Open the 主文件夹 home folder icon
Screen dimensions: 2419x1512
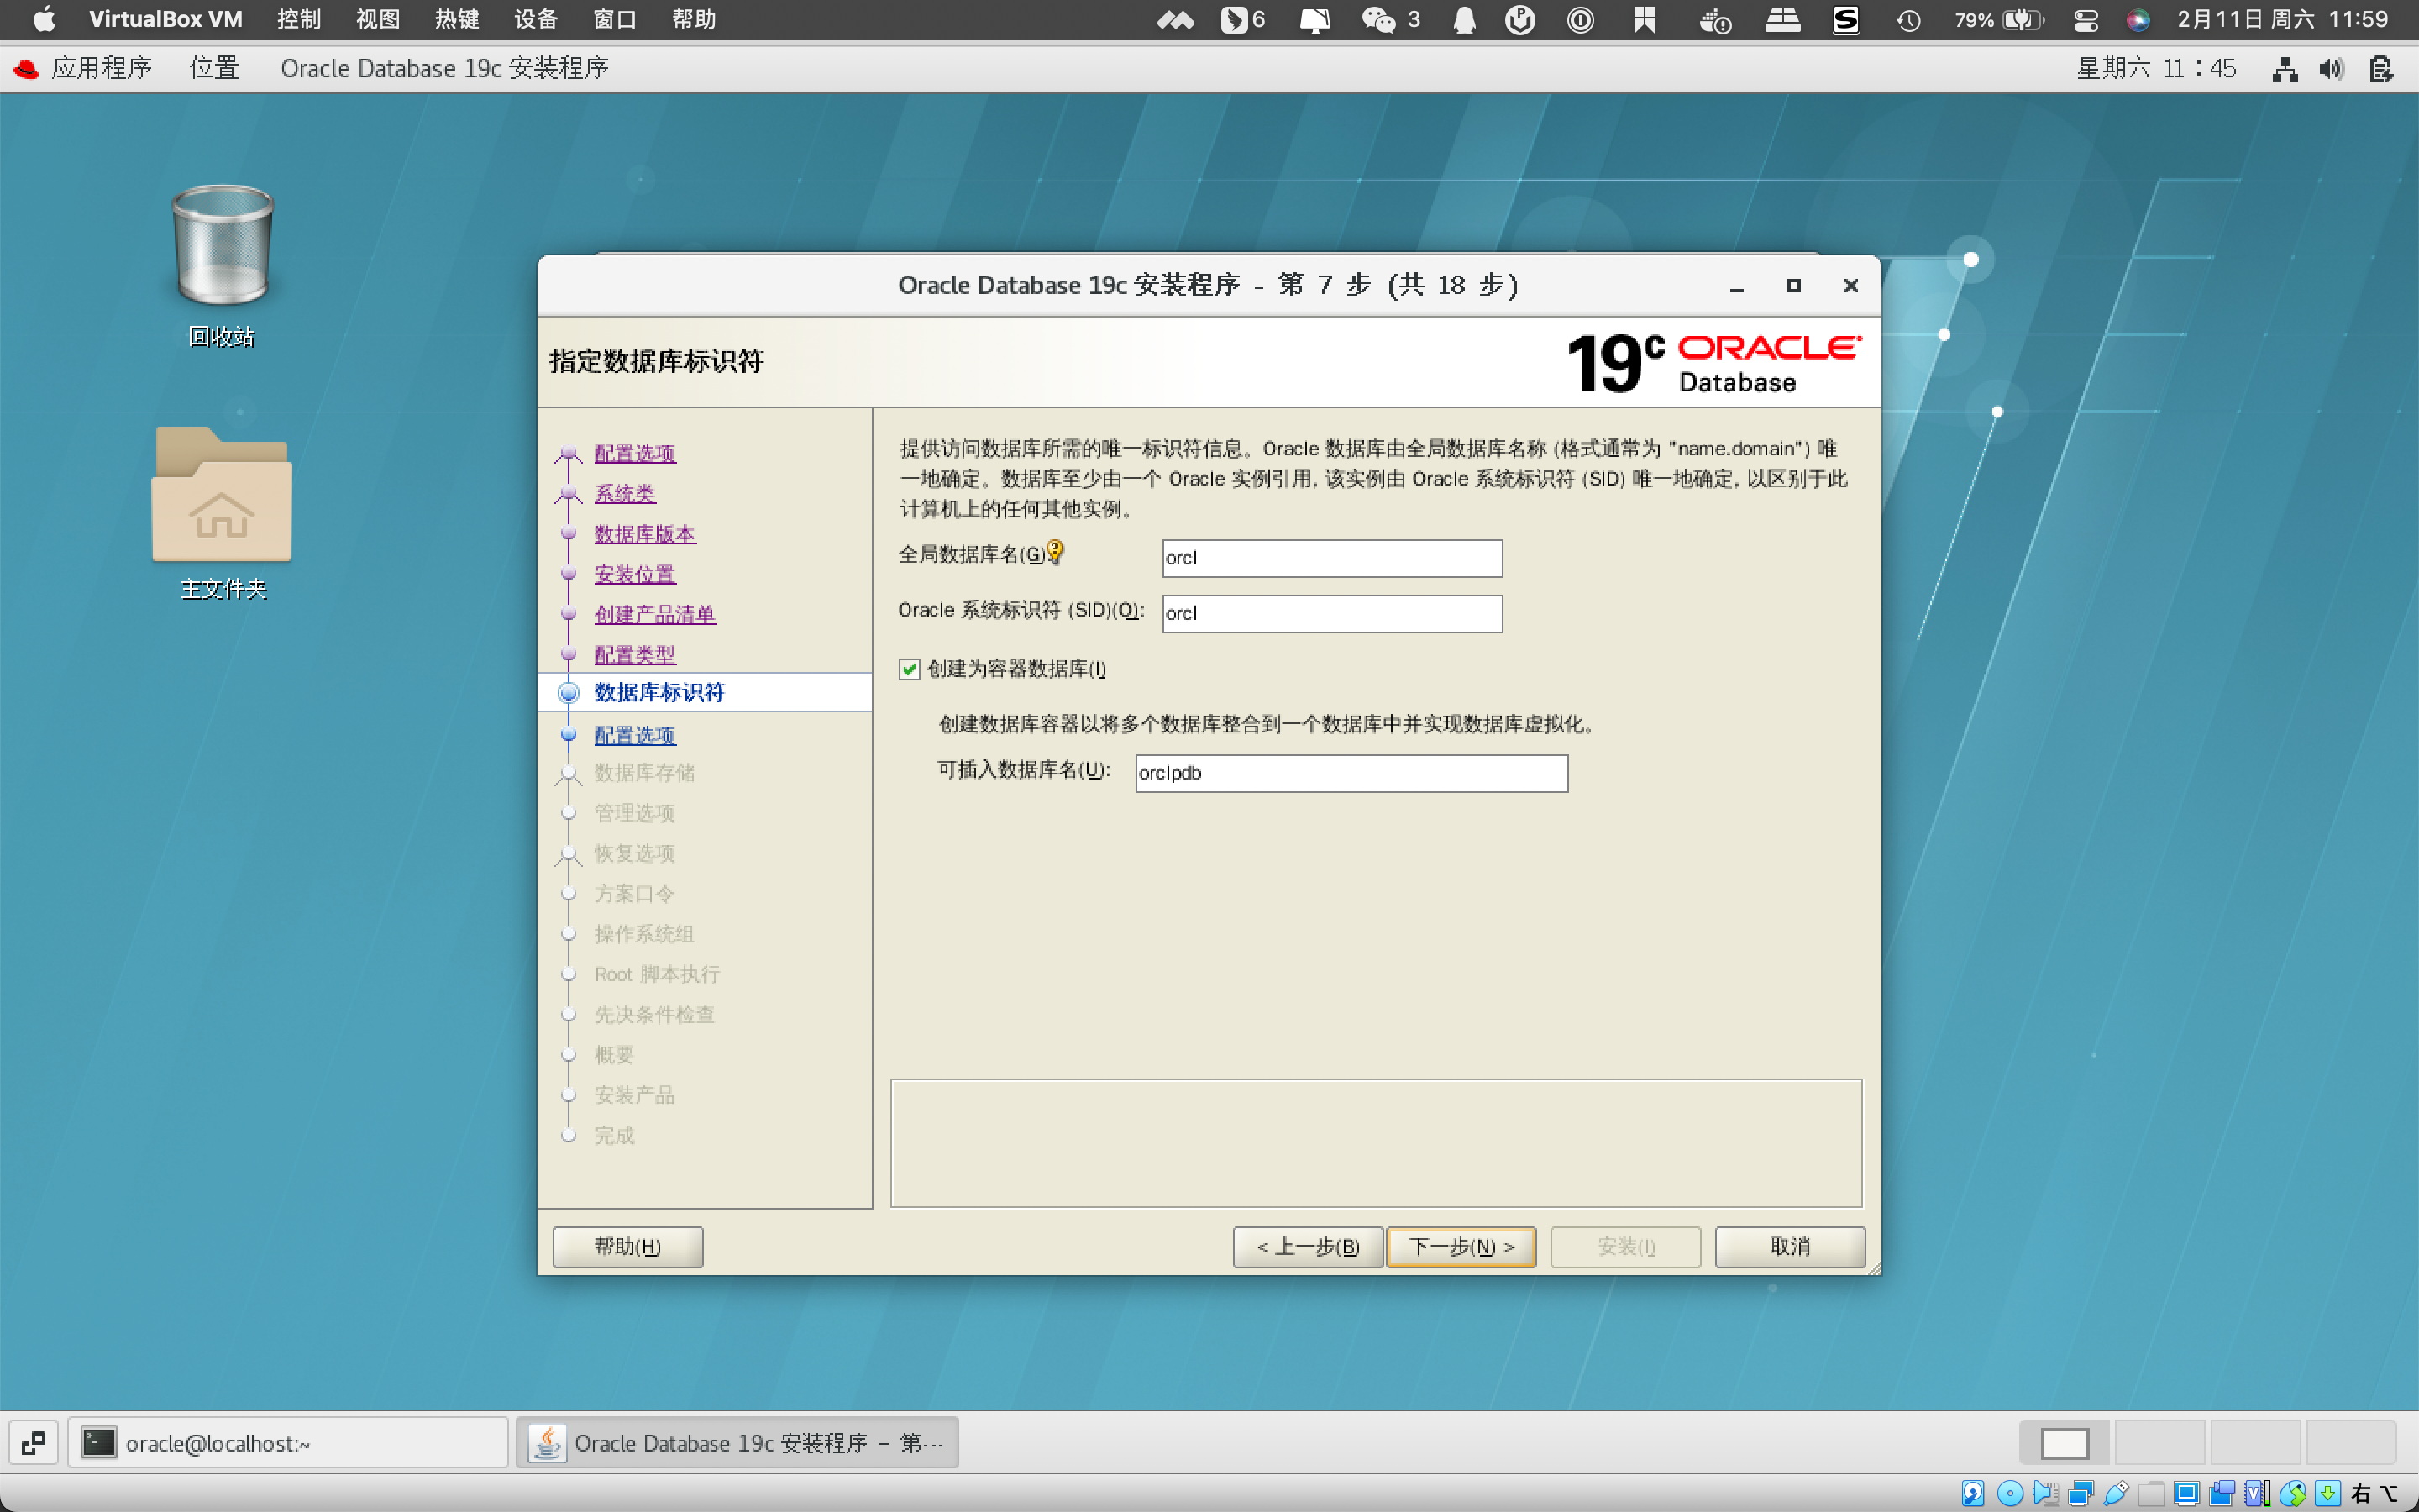[x=222, y=494]
